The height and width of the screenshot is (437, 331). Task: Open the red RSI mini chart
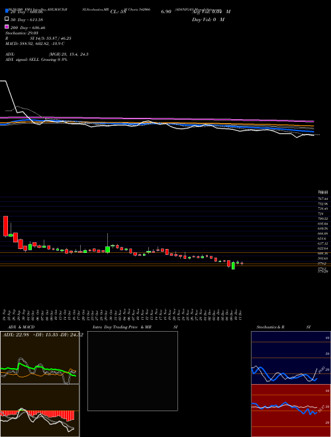tap(291, 411)
